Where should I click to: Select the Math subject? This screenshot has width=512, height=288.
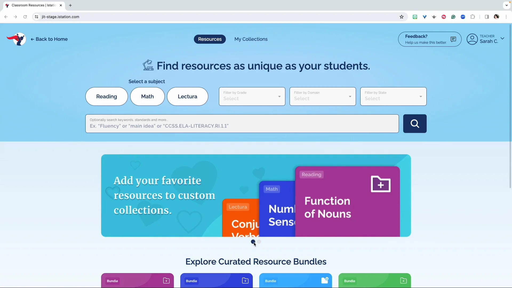147,97
